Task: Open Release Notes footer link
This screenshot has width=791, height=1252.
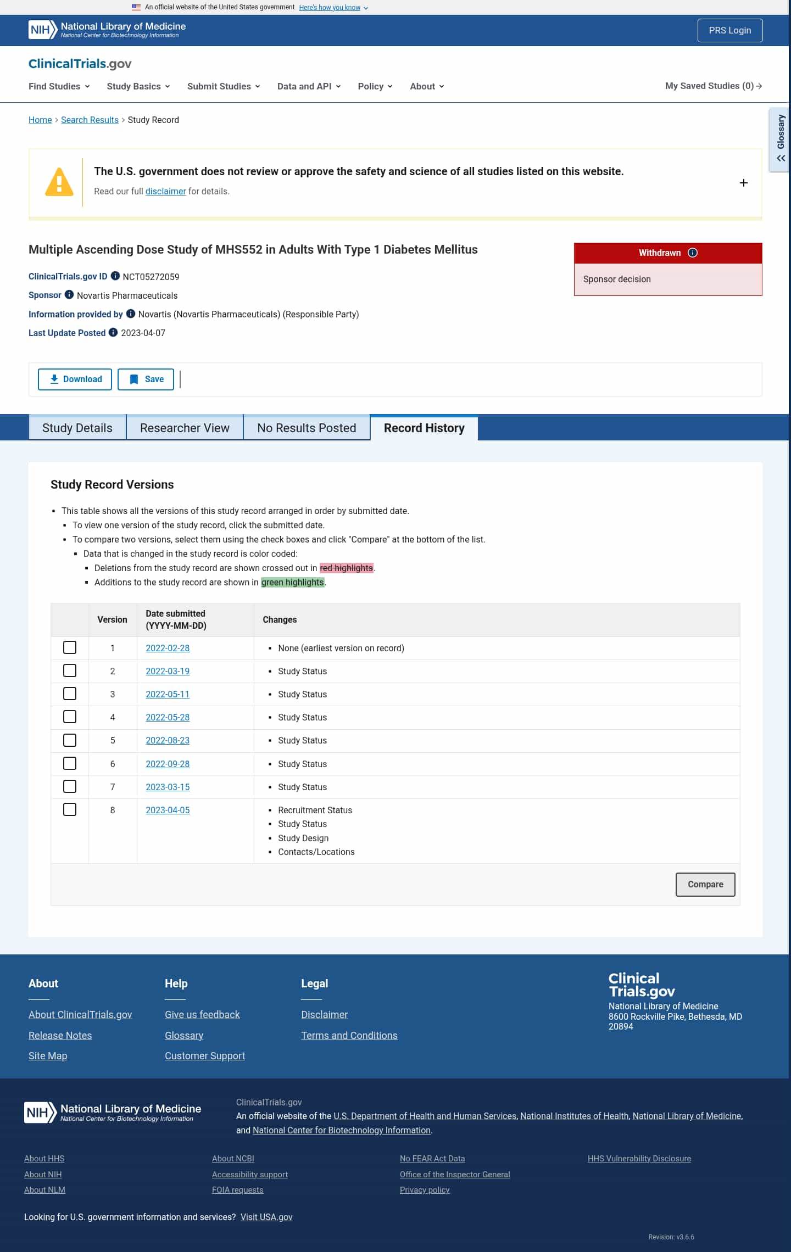Action: coord(60,1035)
